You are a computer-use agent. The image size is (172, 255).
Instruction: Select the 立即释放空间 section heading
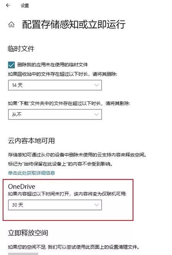point(28,233)
